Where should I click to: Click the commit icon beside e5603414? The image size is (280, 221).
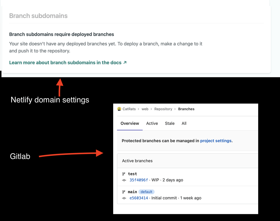124,198
